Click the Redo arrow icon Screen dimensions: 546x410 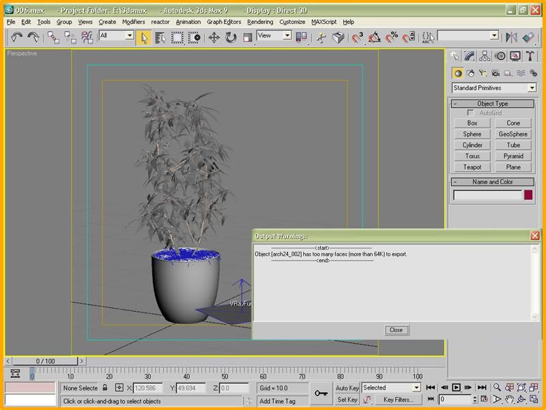click(33, 37)
